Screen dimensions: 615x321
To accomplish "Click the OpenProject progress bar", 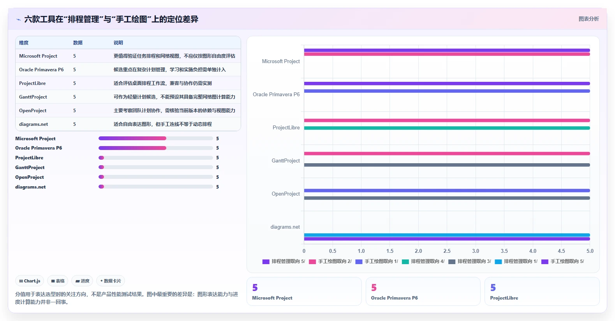I will (x=156, y=177).
